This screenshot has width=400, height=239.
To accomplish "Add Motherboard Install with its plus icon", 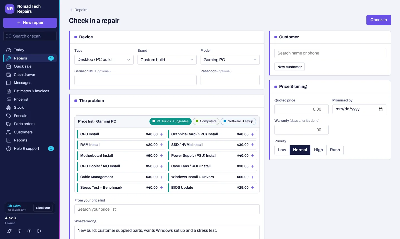I will point(162,156).
